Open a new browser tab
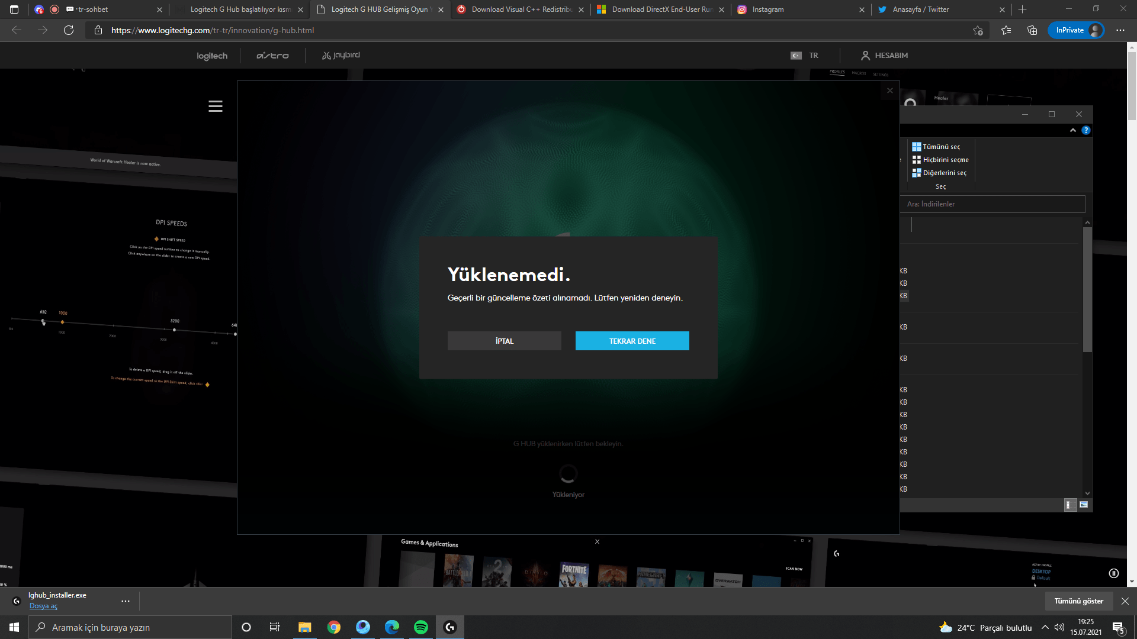Viewport: 1137px width, 639px height. pyautogui.click(x=1023, y=9)
